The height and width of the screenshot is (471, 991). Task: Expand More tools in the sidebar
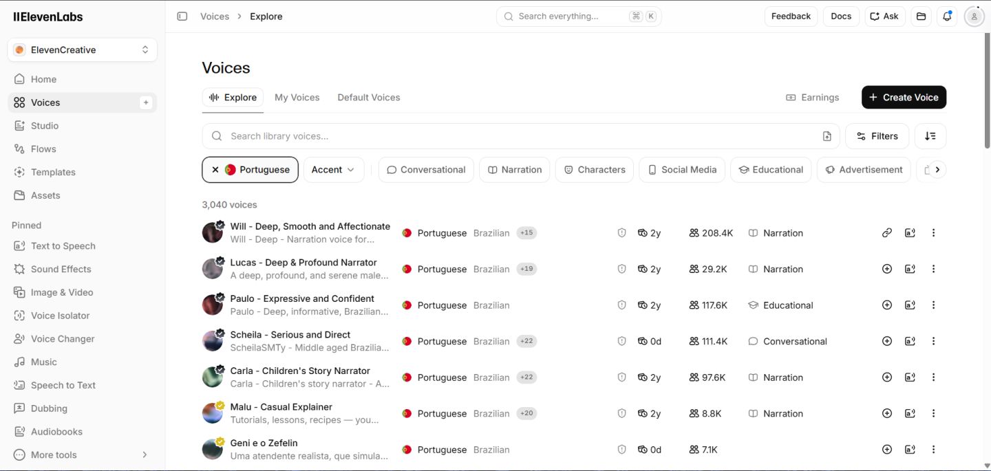click(x=83, y=455)
